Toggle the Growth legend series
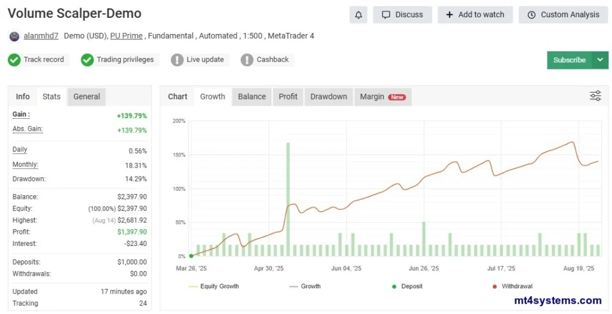Image resolution: width=612 pixels, height=314 pixels. 305,287
